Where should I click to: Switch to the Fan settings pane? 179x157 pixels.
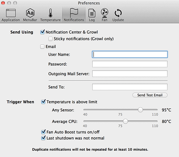point(104,15)
